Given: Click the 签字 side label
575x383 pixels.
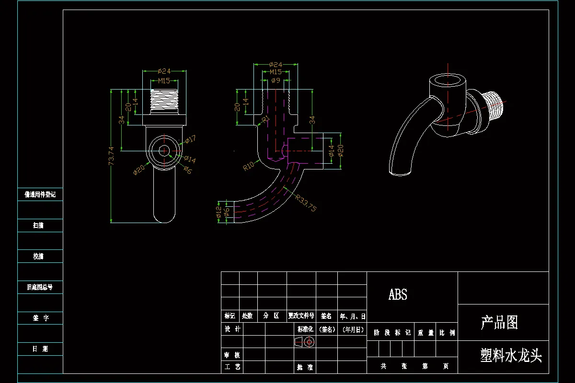Looking at the screenshot, I should click(40, 318).
